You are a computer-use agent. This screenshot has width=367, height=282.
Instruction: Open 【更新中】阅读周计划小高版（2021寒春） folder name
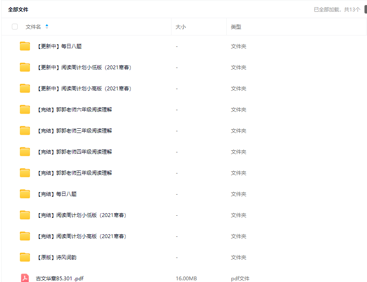[x=84, y=89]
